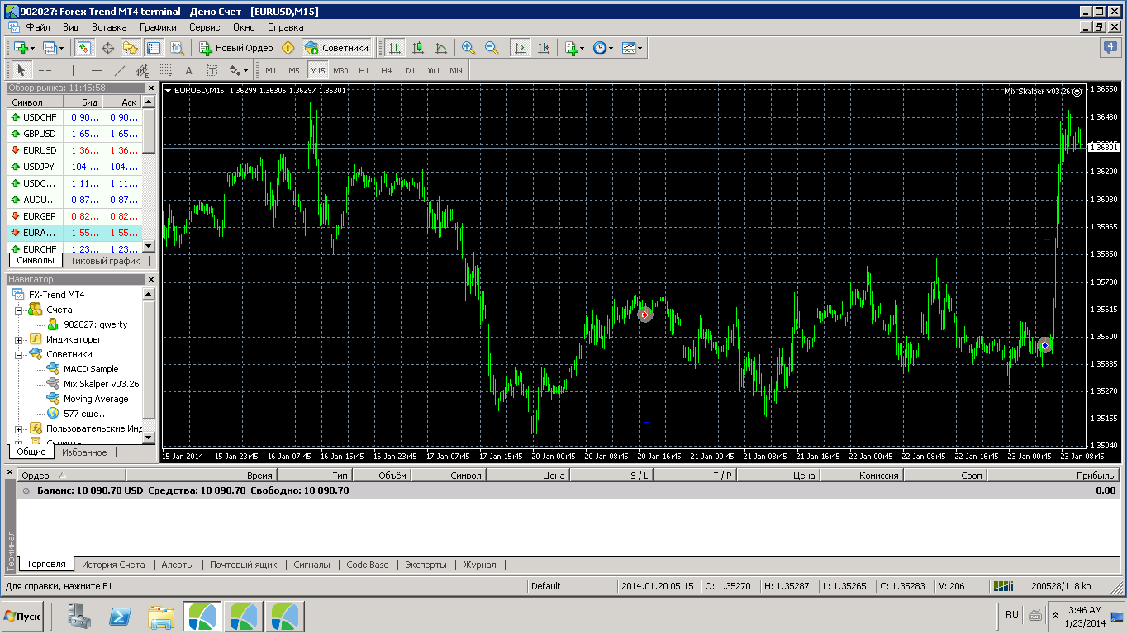This screenshot has height=634, width=1127.
Task: Toggle chart auto scroll icon
Action: [x=520, y=48]
